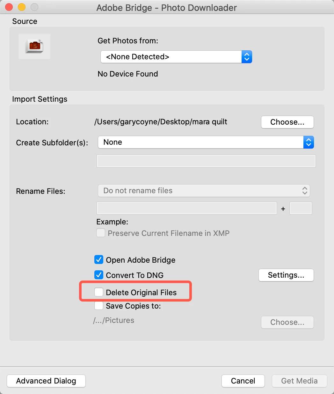Click the camera source icon
Screen dimensions: 334x394
(34, 46)
